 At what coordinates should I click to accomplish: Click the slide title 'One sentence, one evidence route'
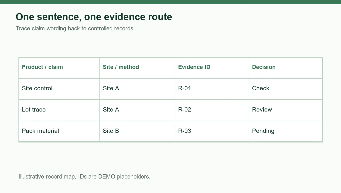[x=94, y=17]
